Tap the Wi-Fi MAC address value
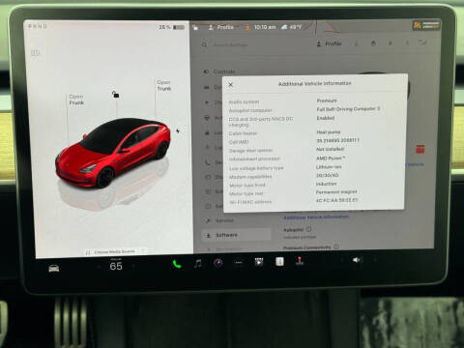Viewport: 464px width, 348px height. point(336,200)
